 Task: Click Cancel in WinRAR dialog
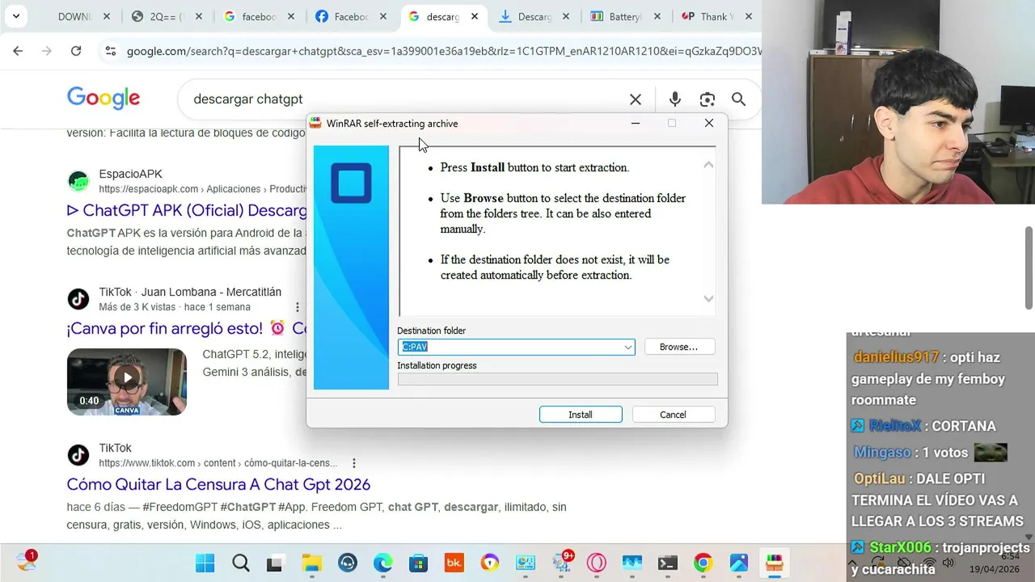click(x=673, y=415)
